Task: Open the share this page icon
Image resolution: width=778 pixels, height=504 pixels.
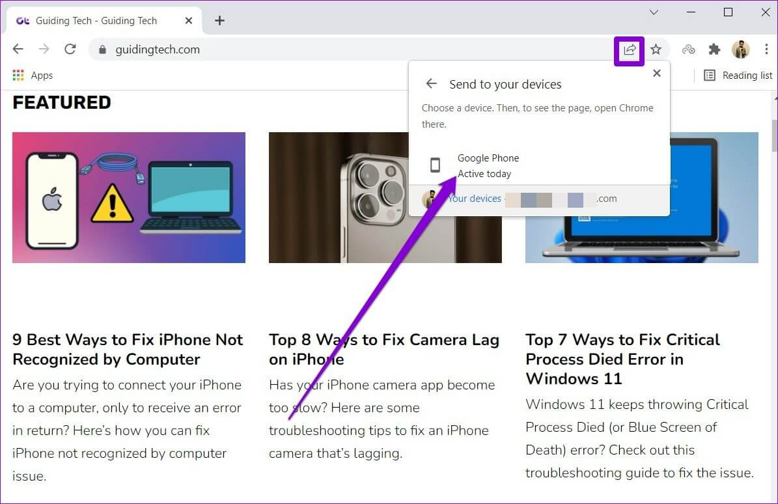Action: pos(629,50)
